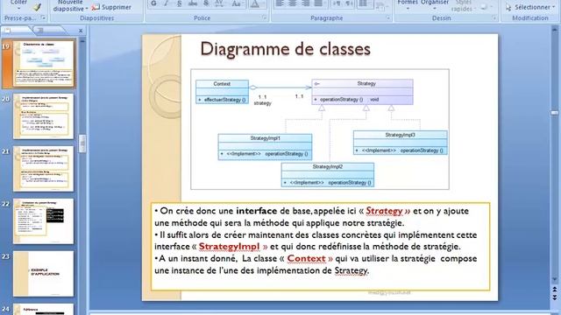Switch to the Outline tab in the pane
Image resolution: width=561 pixels, height=315 pixels.
click(x=50, y=31)
